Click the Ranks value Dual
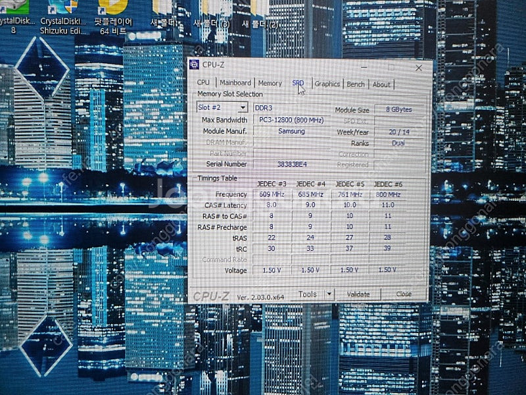This screenshot has width=526, height=395. 398,143
